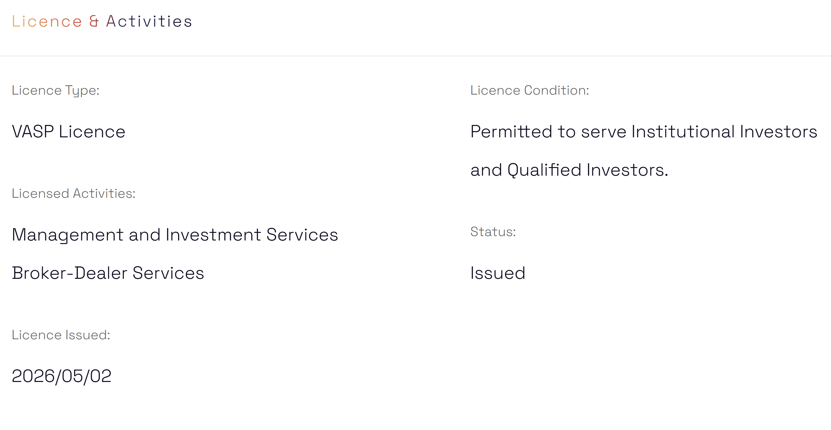This screenshot has height=430, width=831.
Task: Click the words "Institutional Investors"
Action: (724, 132)
